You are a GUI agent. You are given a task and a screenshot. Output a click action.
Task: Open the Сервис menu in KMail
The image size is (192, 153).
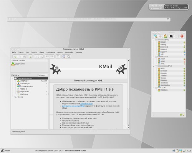click(x=60, y=52)
